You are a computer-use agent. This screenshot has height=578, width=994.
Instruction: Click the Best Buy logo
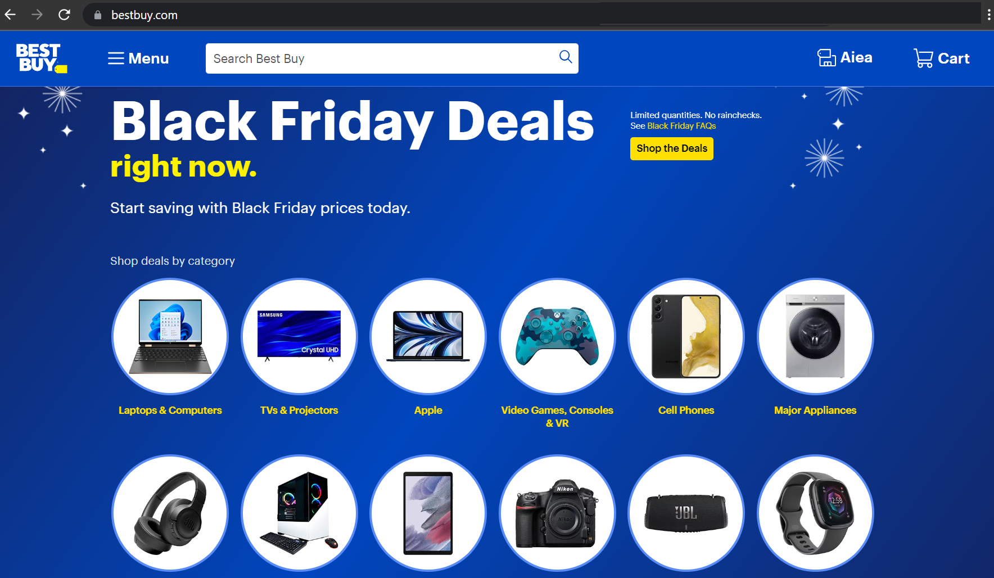coord(42,58)
